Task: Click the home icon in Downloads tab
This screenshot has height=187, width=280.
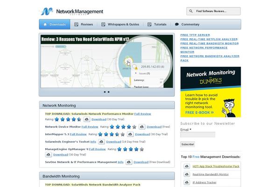Action: 45,24
